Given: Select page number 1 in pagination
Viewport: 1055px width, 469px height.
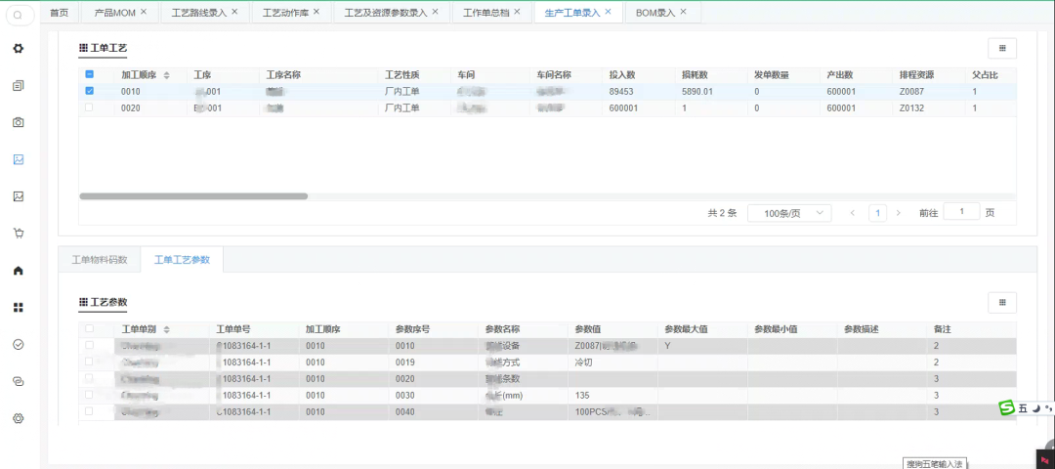Looking at the screenshot, I should point(876,213).
